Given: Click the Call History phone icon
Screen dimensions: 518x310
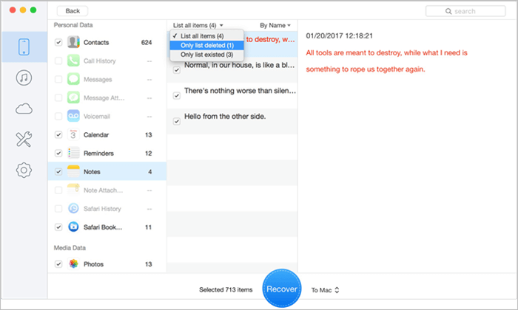Looking at the screenshot, I should [x=73, y=61].
